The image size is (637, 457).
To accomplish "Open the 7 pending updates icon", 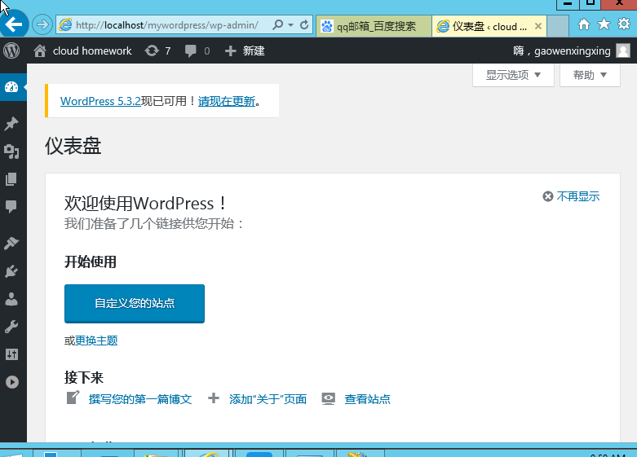I will [x=157, y=51].
